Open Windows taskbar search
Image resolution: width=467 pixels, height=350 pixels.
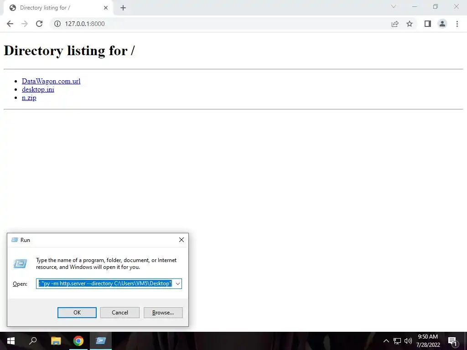click(x=33, y=341)
